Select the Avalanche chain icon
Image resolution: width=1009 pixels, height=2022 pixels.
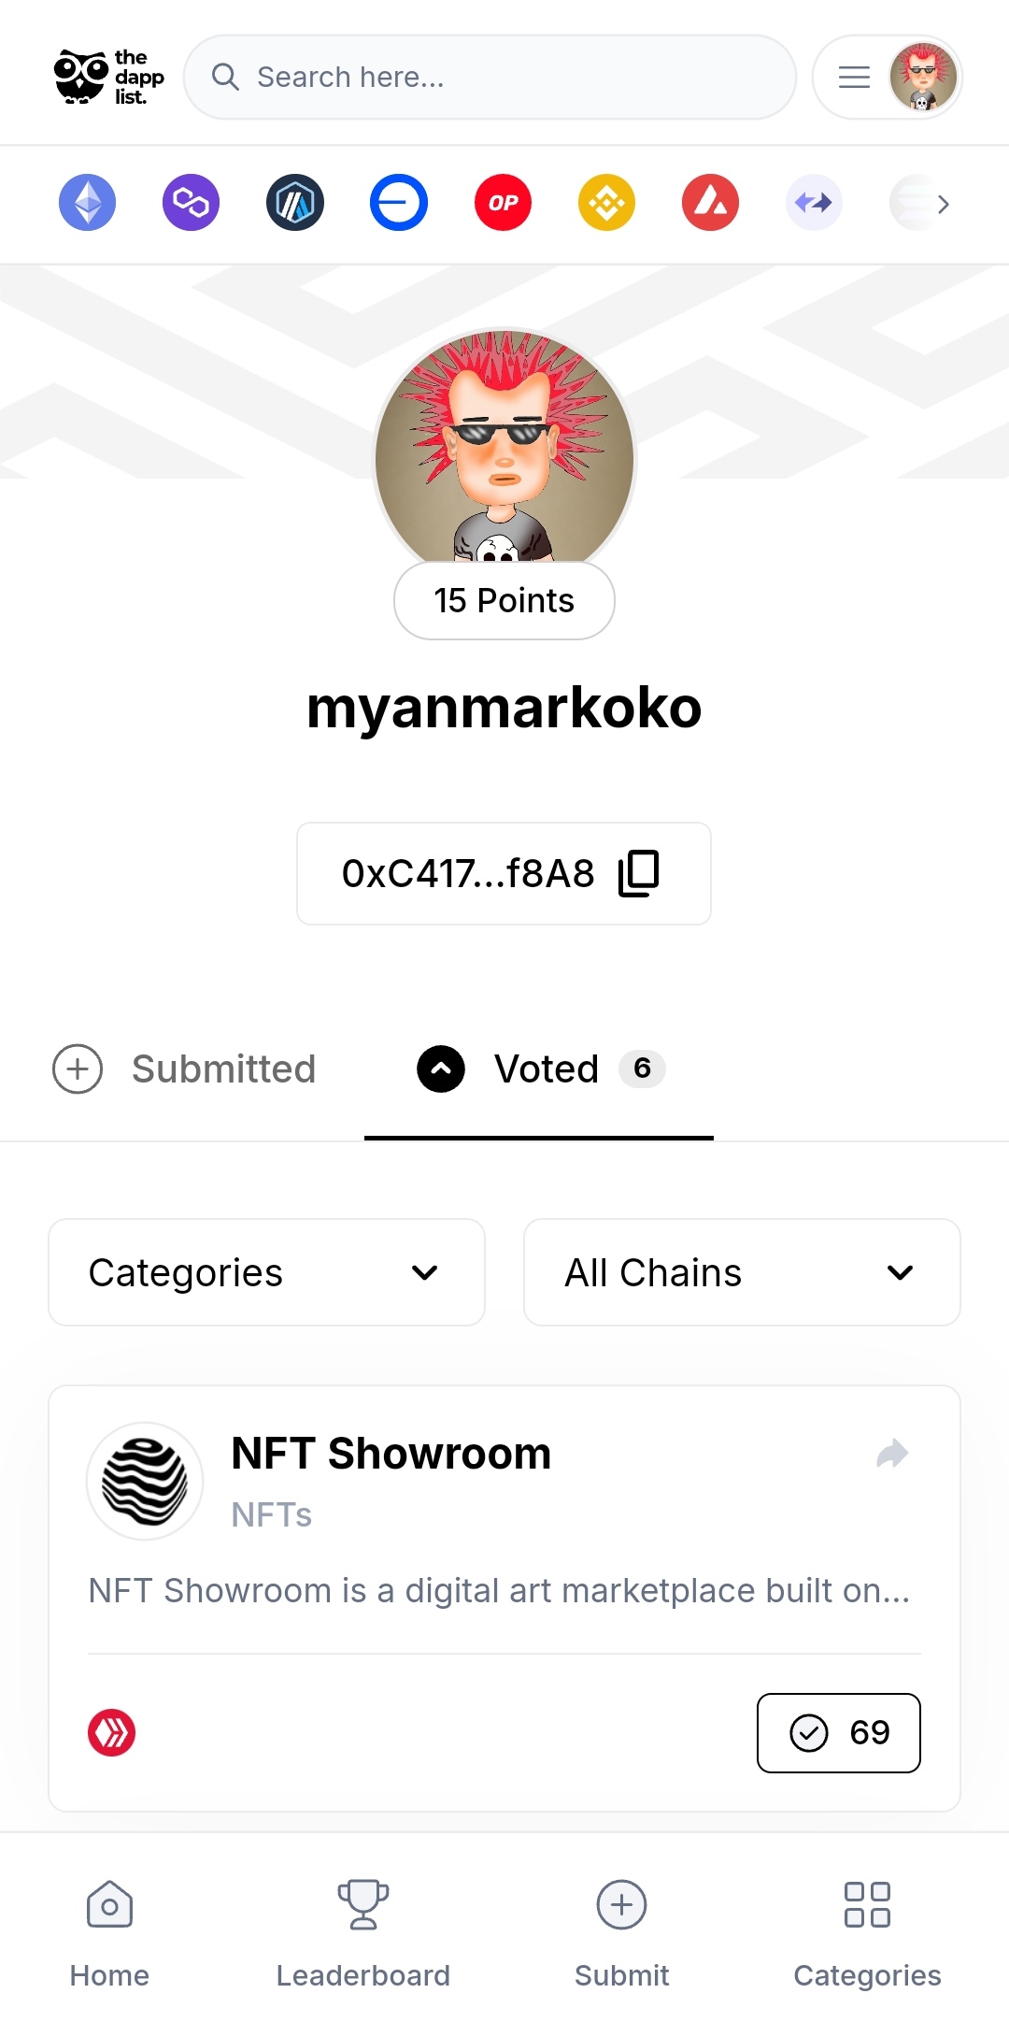pyautogui.click(x=710, y=203)
